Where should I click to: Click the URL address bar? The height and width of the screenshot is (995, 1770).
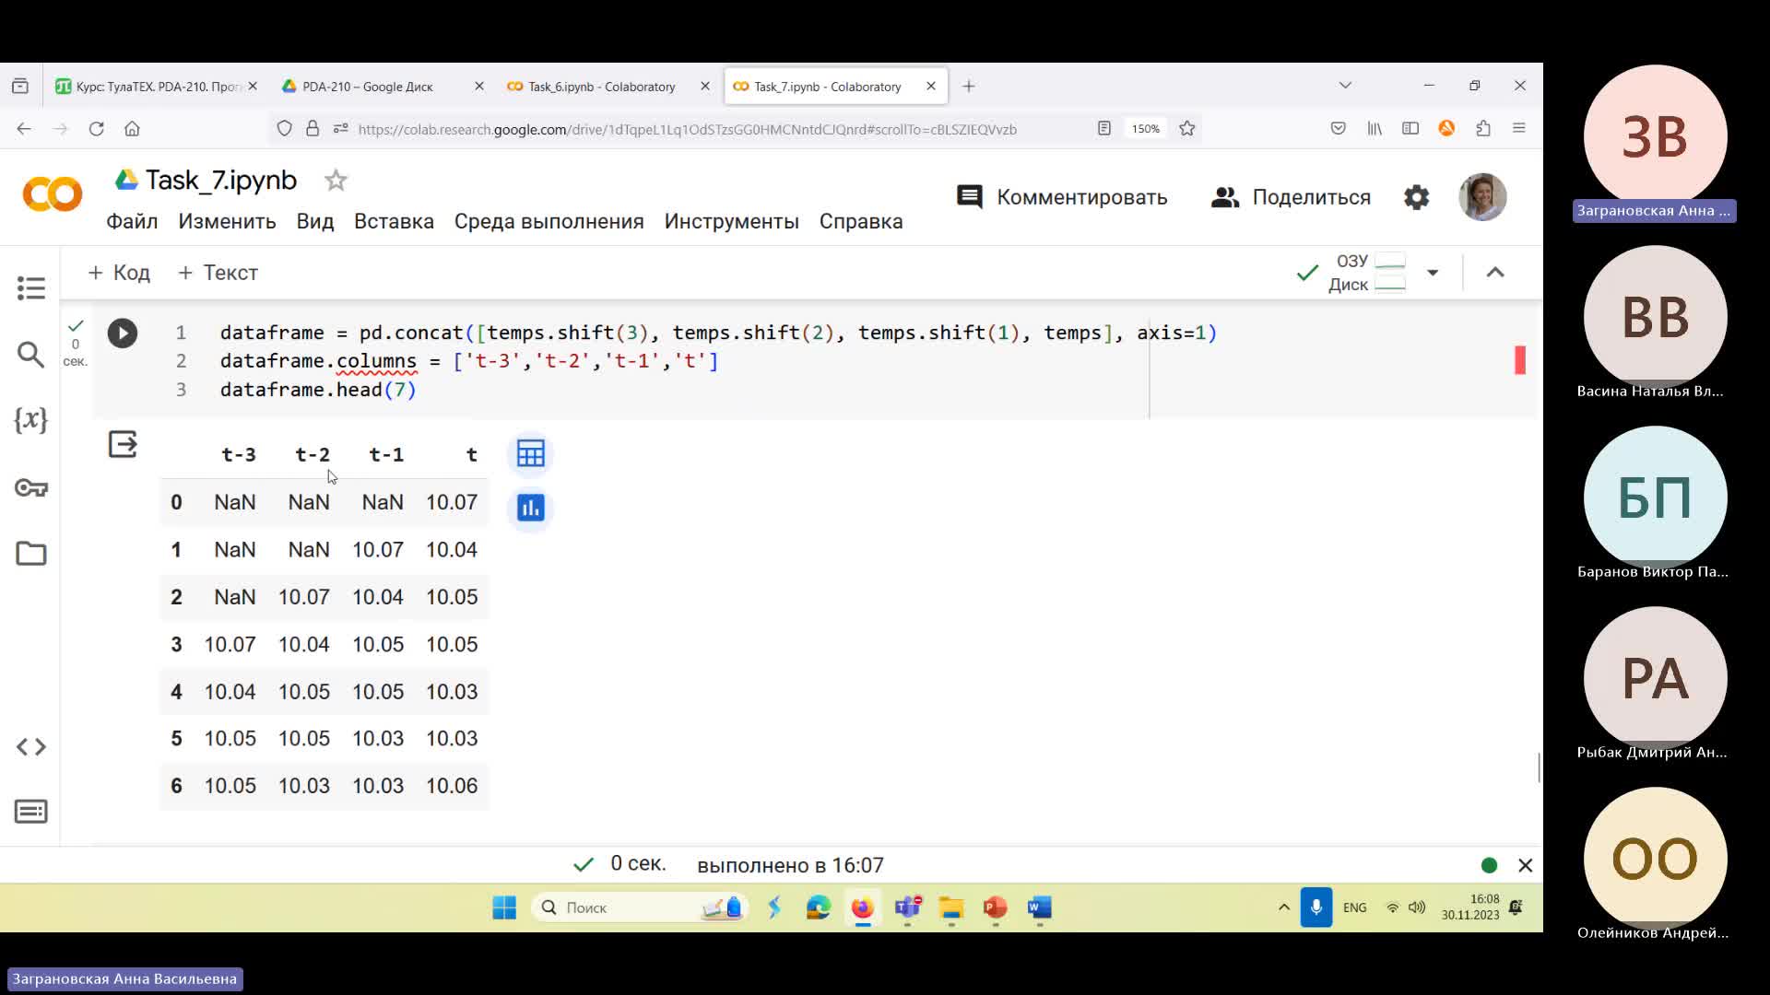pyautogui.click(x=687, y=129)
